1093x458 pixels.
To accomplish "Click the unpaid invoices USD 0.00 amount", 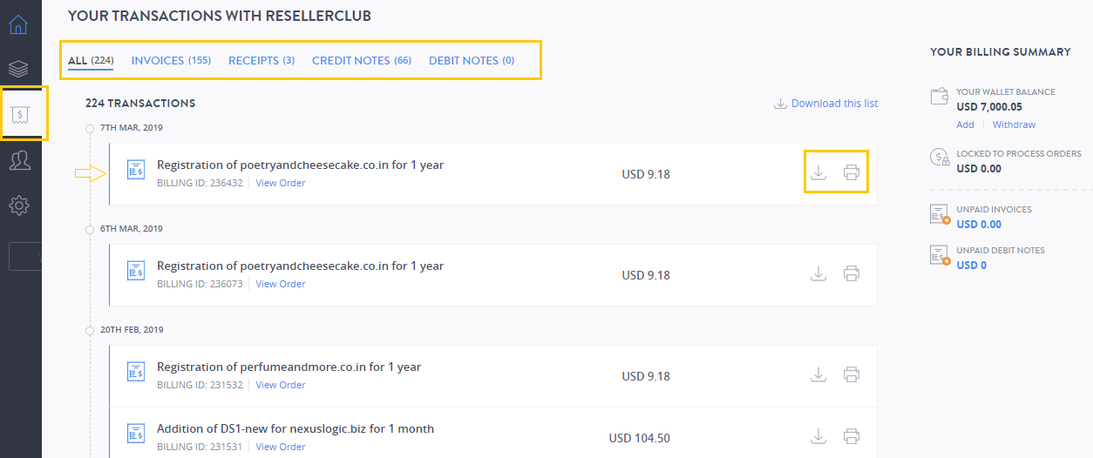I will pyautogui.click(x=979, y=224).
